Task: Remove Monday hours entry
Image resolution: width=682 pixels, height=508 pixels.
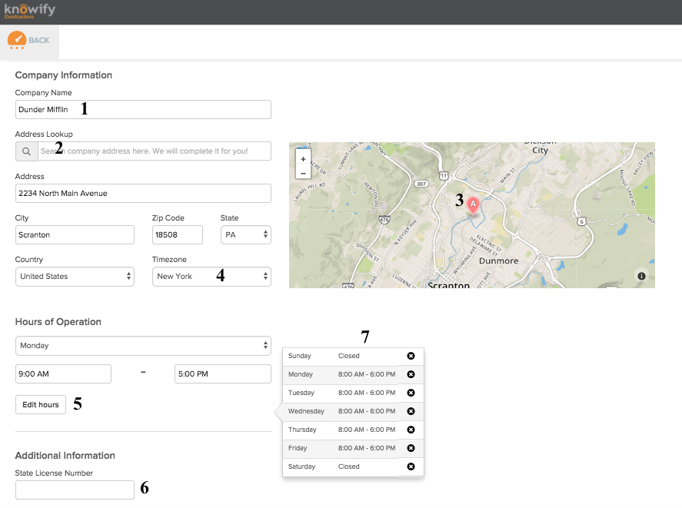Action: (411, 374)
